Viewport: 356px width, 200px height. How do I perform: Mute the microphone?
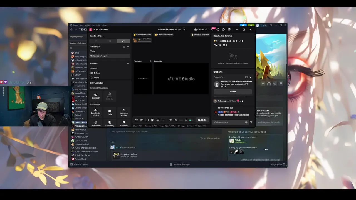pyautogui.click(x=186, y=120)
